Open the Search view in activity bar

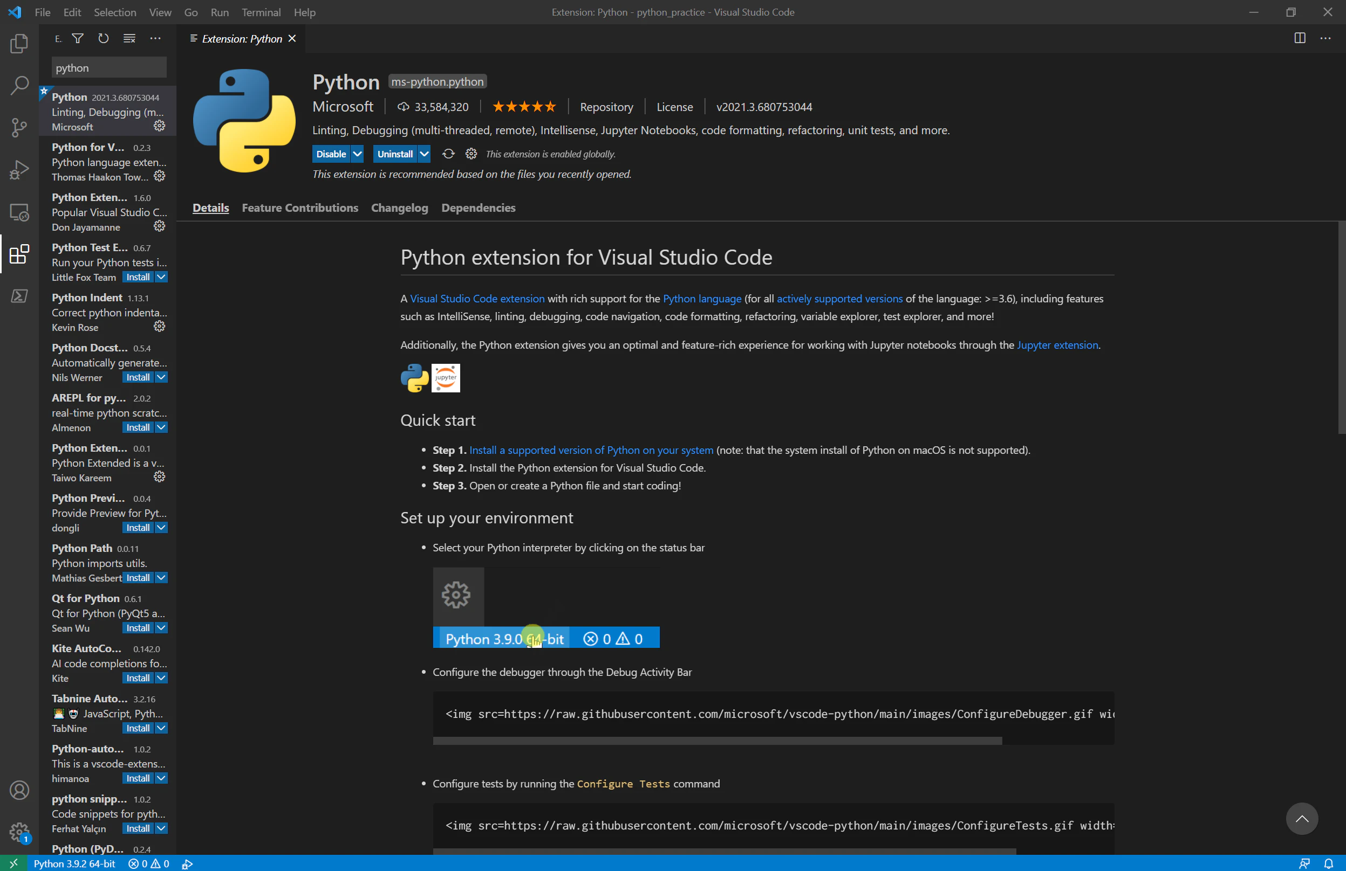[x=19, y=86]
